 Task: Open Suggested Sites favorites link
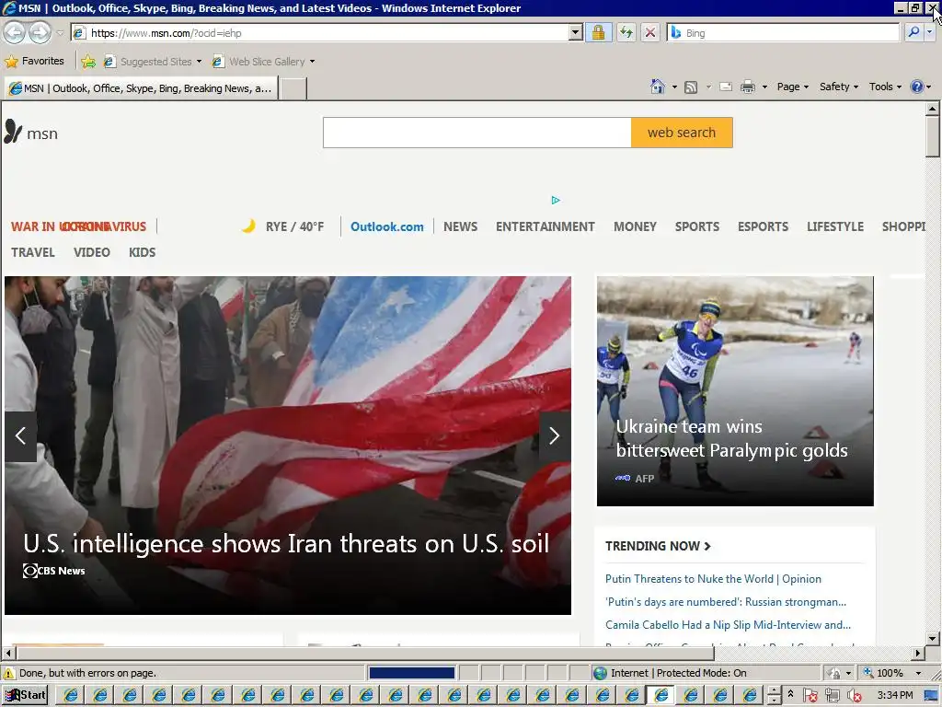153,62
